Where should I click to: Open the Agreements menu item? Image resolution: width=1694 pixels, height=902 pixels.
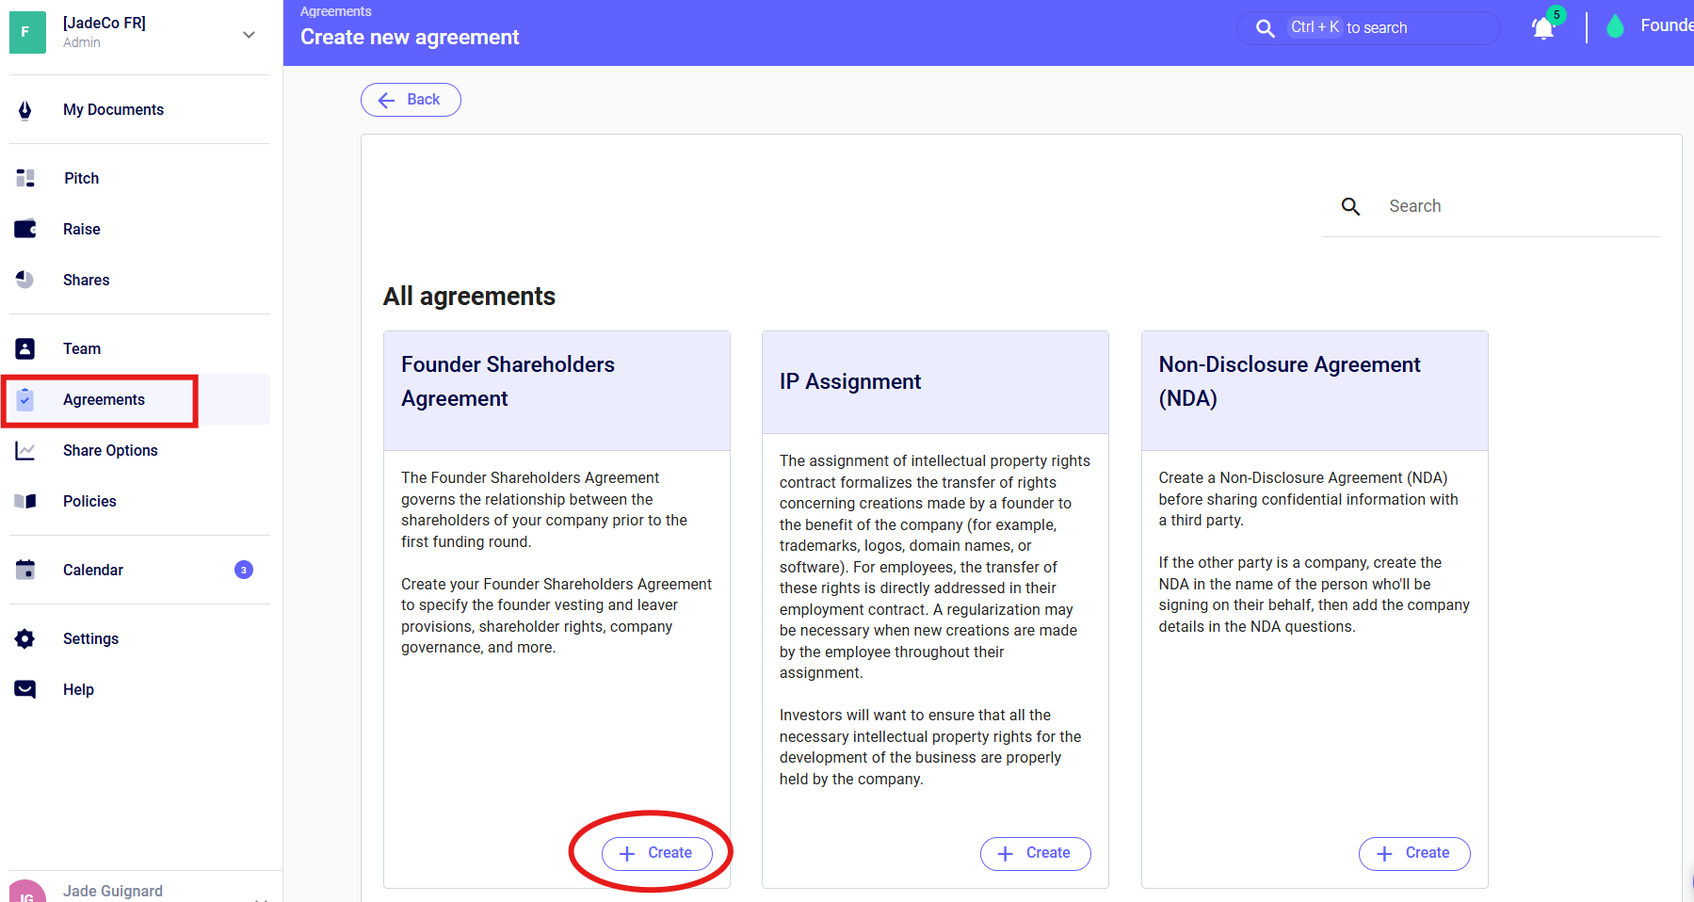point(104,399)
